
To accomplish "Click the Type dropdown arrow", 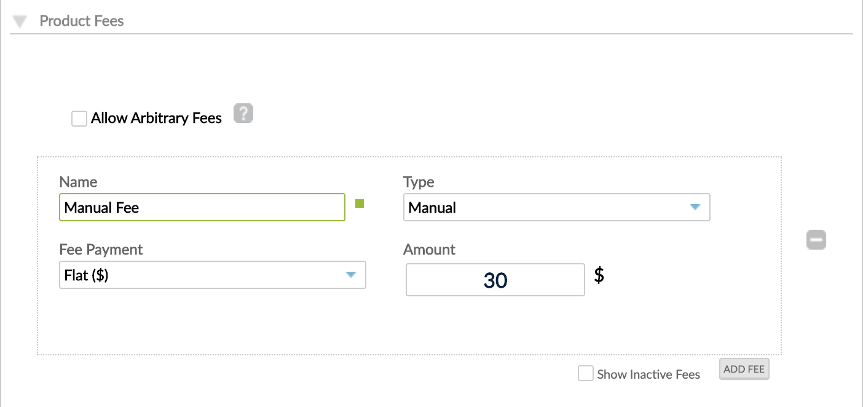I will (695, 208).
